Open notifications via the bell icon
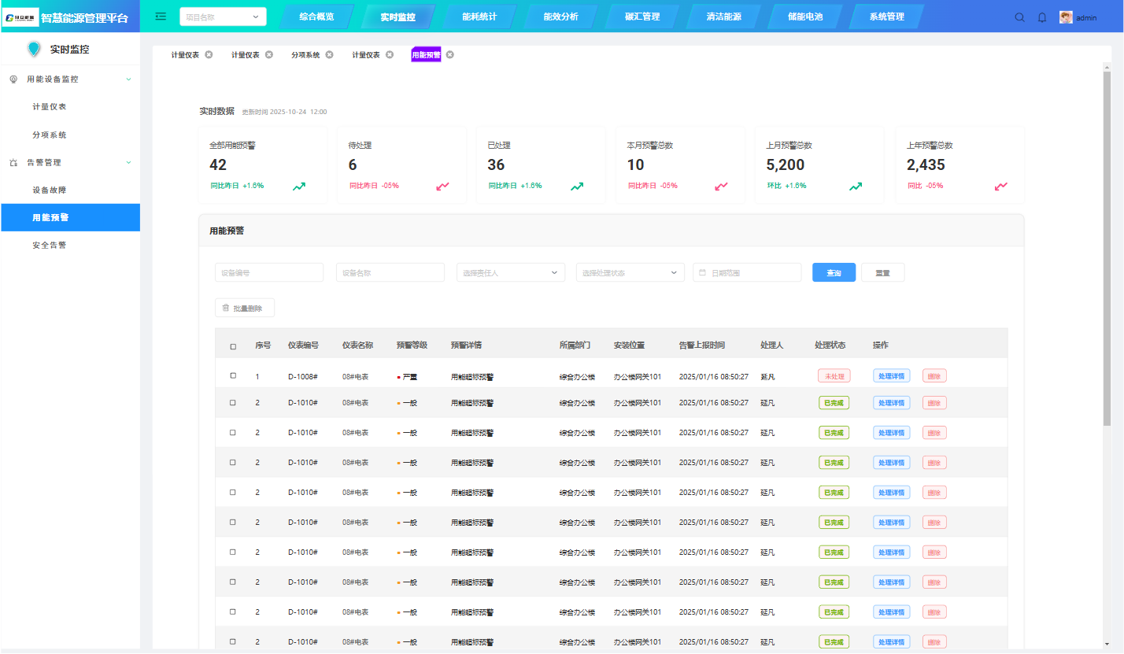The image size is (1124, 654). (x=1042, y=17)
